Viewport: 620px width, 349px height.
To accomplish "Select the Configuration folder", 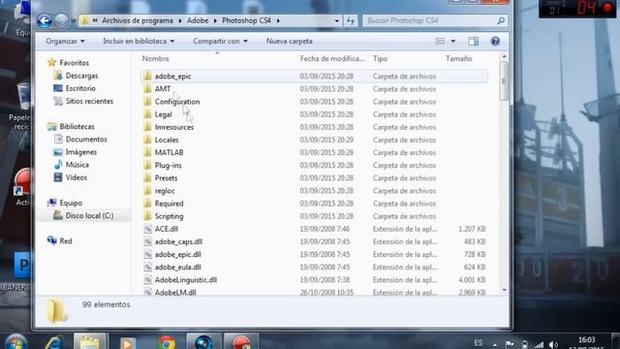I will tap(176, 102).
